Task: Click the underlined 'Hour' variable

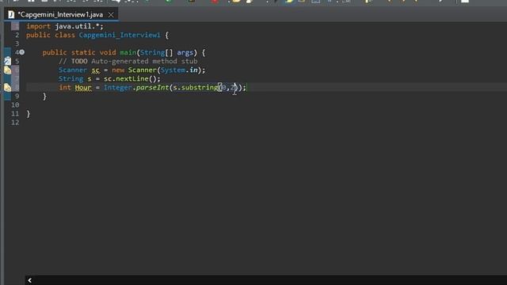Action: point(83,88)
